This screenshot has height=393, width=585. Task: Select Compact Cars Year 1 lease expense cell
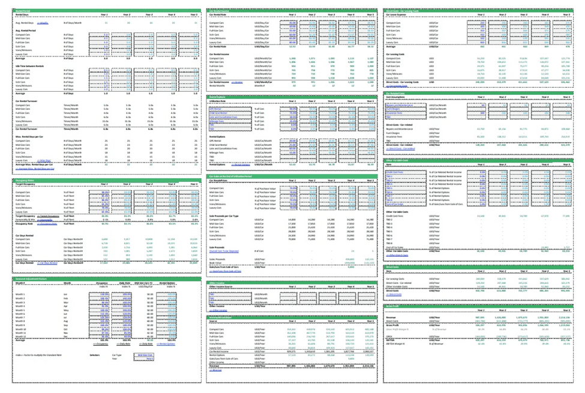click(476, 23)
